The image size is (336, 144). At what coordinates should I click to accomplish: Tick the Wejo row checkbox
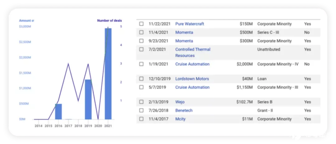pos(142,102)
